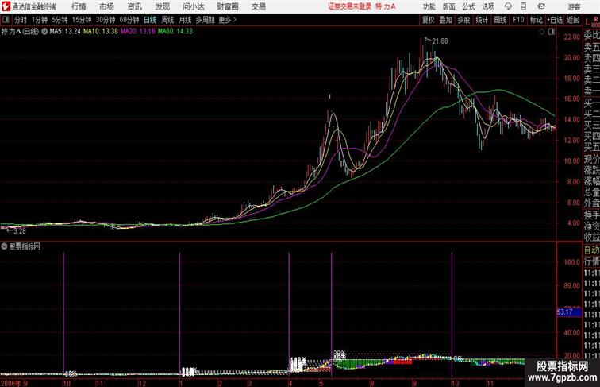
Task: Click 证券交易未登录 login status link
Action: (x=350, y=6)
